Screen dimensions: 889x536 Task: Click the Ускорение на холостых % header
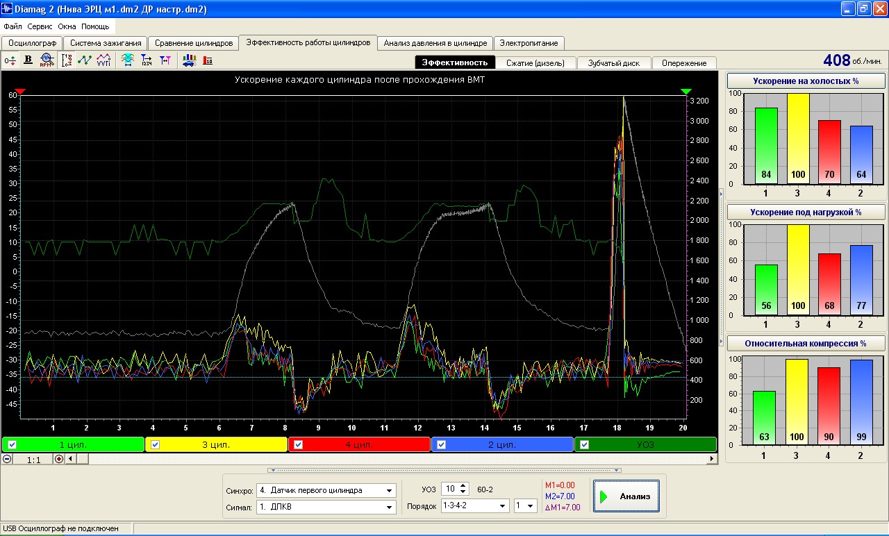coord(806,81)
